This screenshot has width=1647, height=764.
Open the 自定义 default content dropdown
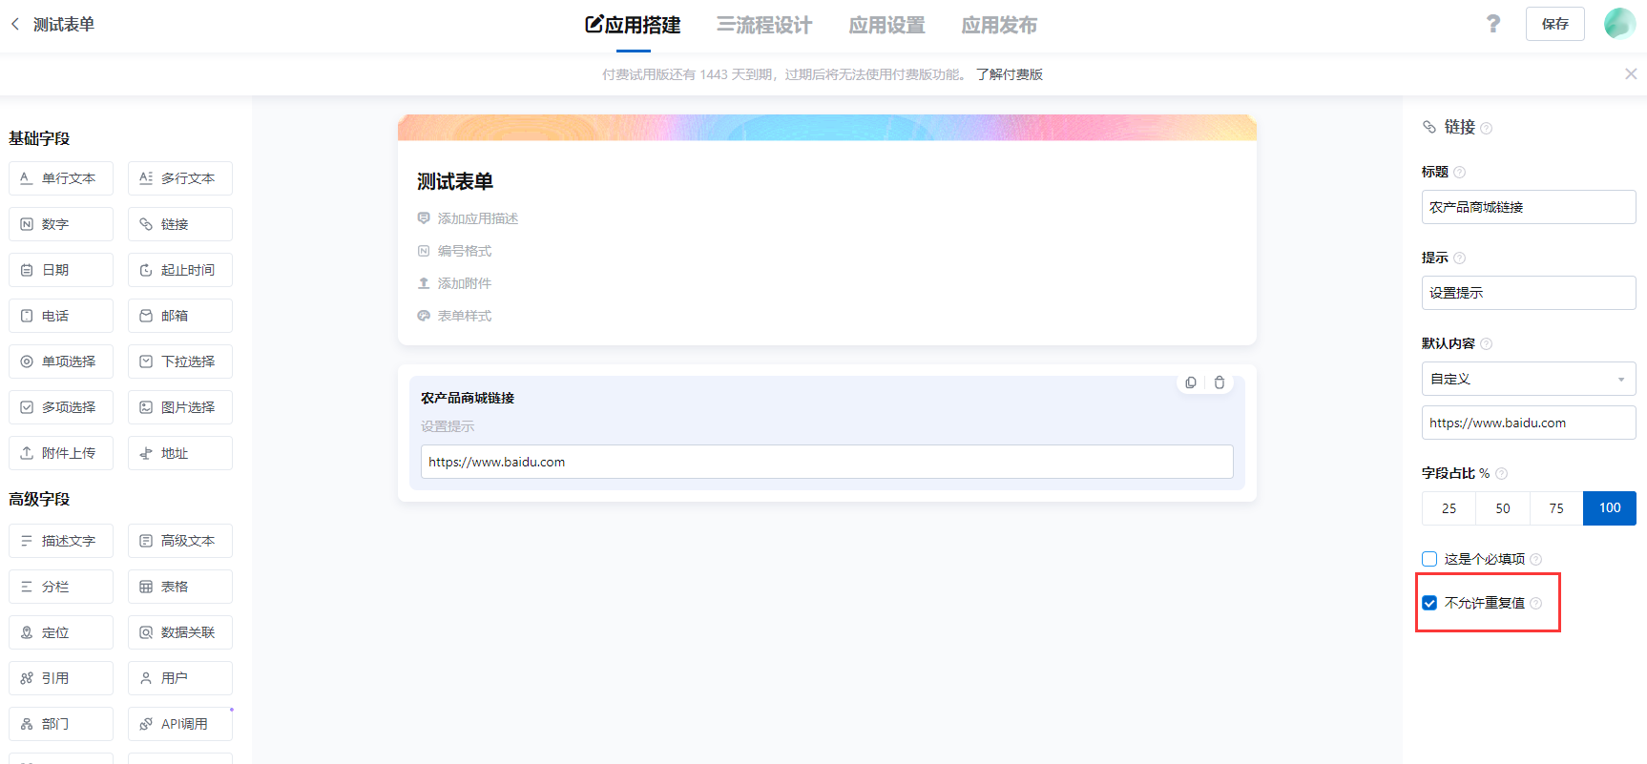(x=1529, y=379)
